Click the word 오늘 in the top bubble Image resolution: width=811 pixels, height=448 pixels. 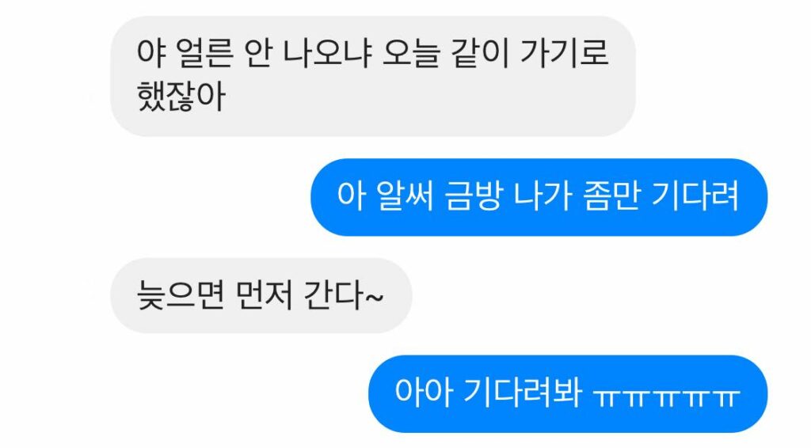411,53
